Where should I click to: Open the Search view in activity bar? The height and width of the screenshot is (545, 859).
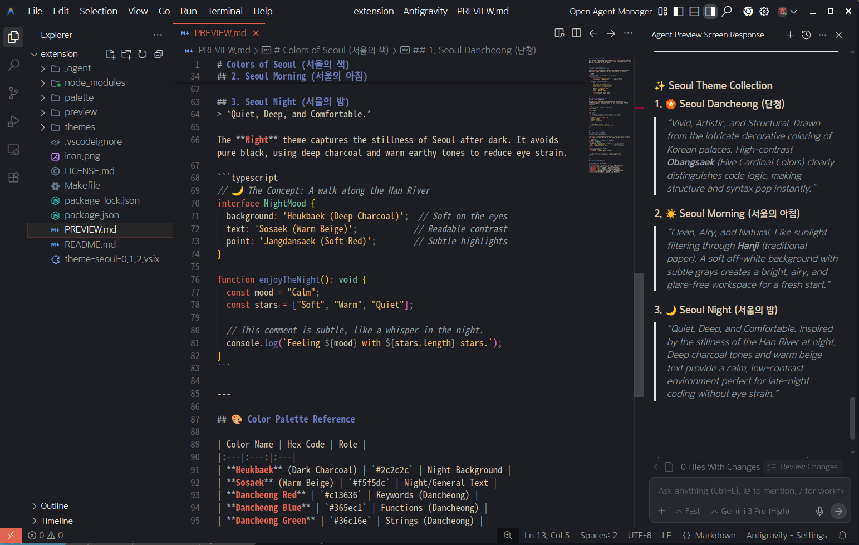click(13, 65)
